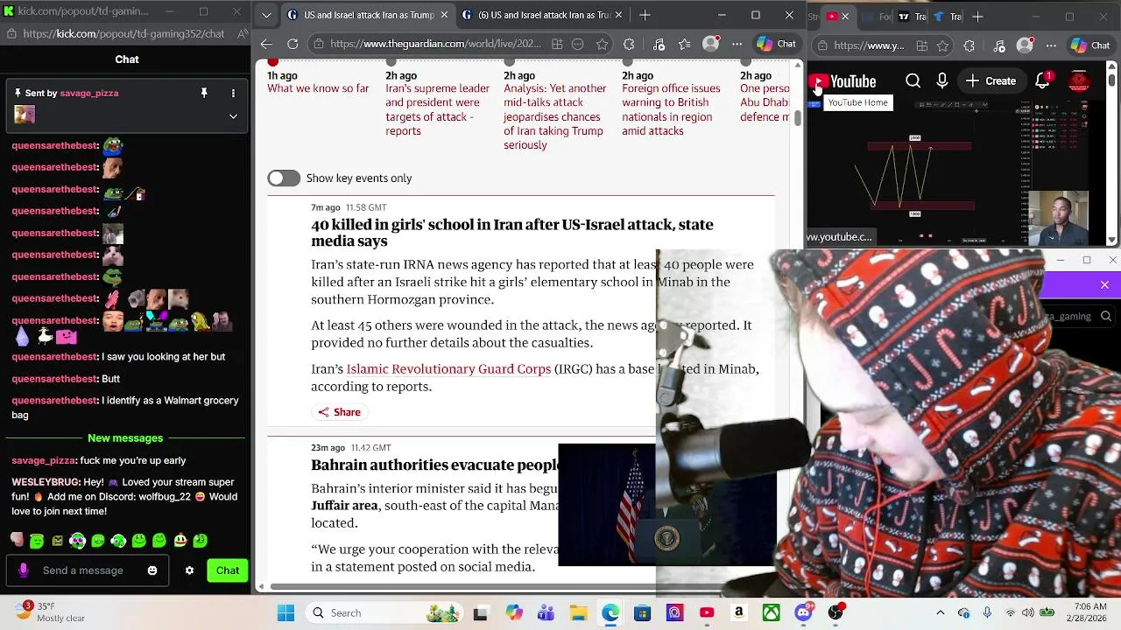This screenshot has width=1121, height=630.
Task: Close the active YouTube tab
Action: pyautogui.click(x=845, y=16)
